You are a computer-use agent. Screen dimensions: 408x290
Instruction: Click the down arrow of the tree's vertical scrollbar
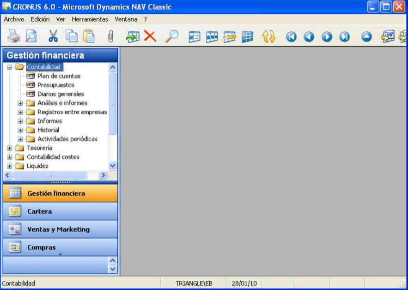113,166
